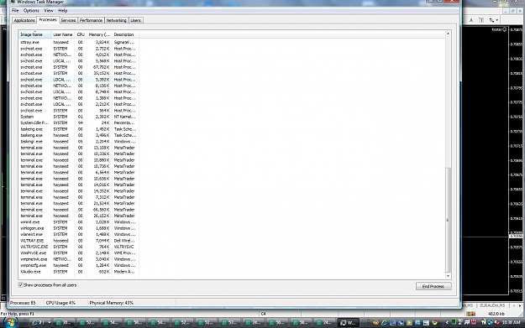The height and width of the screenshot is (328, 525).
Task: Switch to the Users tab
Action: click(135, 20)
